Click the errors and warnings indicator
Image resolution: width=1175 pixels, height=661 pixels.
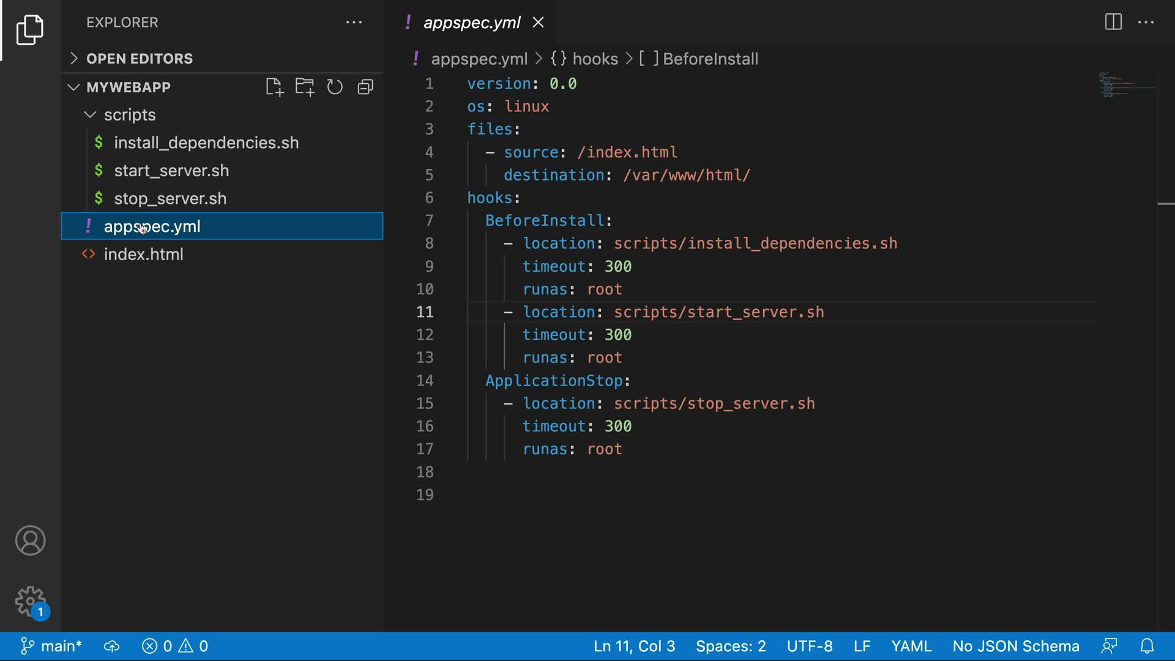point(175,646)
